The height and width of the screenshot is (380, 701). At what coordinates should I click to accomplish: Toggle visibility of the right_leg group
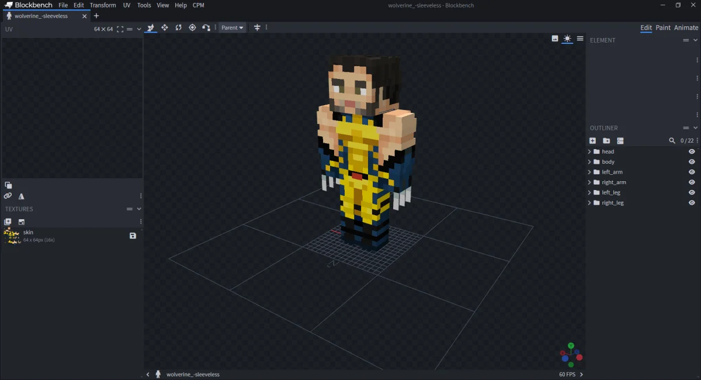[692, 203]
